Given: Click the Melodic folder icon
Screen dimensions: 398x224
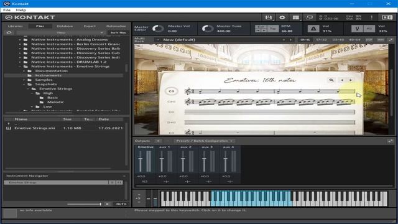Looking at the screenshot, I should pyautogui.click(x=42, y=102).
